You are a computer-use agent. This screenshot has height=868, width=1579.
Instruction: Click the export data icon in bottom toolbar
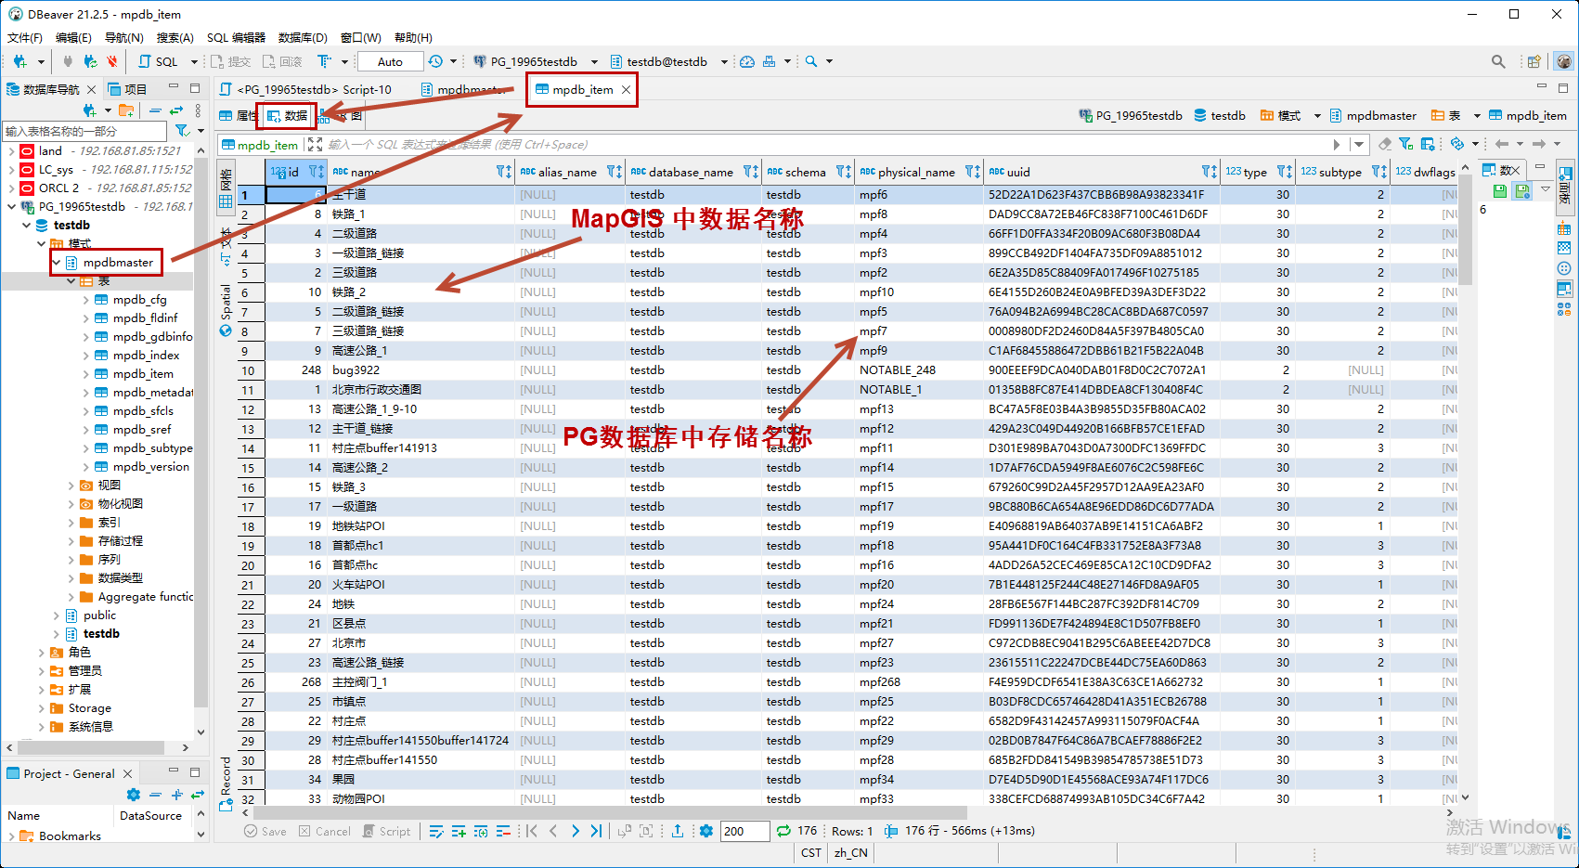678,831
